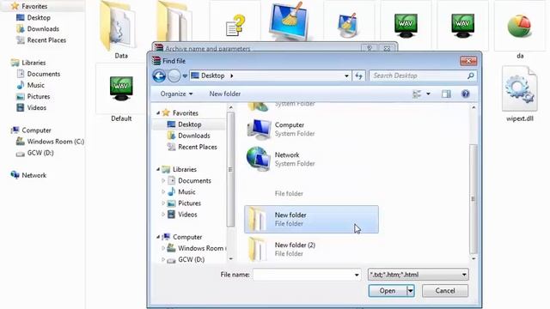Image resolution: width=550 pixels, height=309 pixels.
Task: Click file list vertical scrollbar thumb
Action: [x=474, y=199]
